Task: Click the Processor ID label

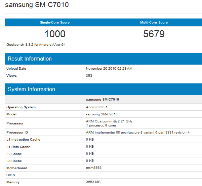Action: (x=17, y=133)
